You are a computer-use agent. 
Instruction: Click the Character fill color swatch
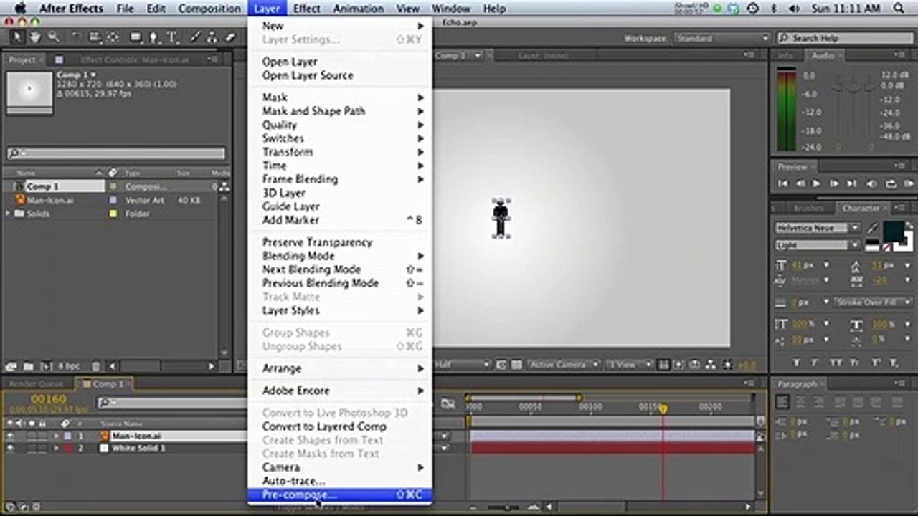point(892,231)
